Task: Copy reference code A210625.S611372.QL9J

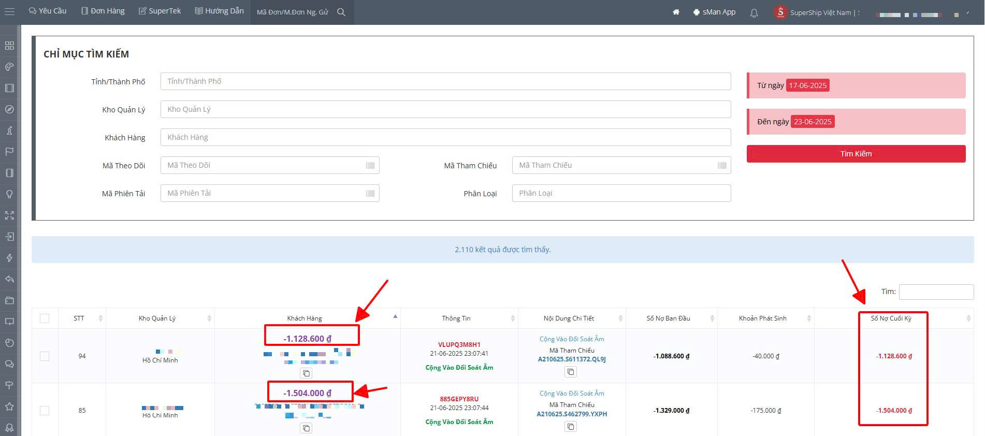Action: pyautogui.click(x=571, y=372)
